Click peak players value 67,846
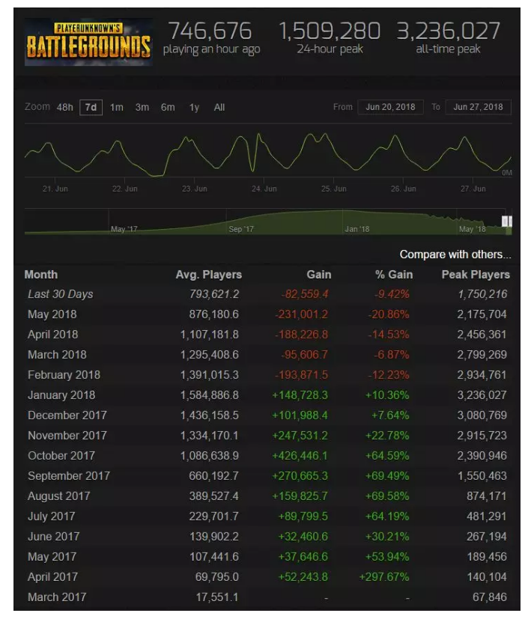Image resolution: width=531 pixels, height=622 pixels. point(490,597)
